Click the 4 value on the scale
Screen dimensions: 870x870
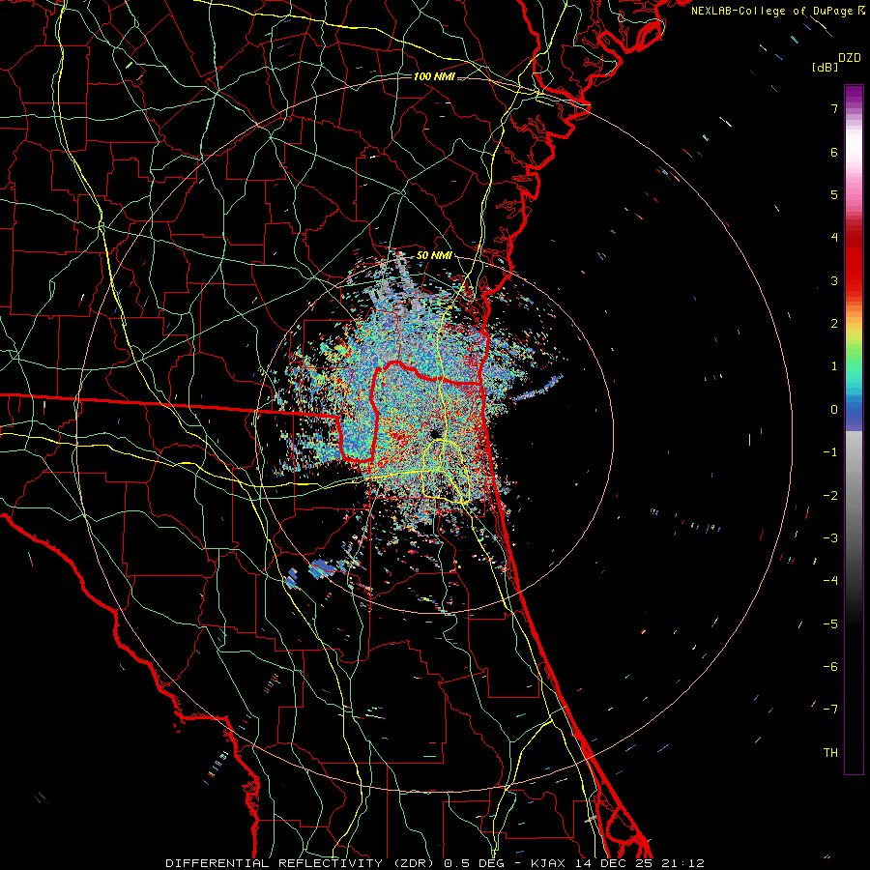click(834, 238)
